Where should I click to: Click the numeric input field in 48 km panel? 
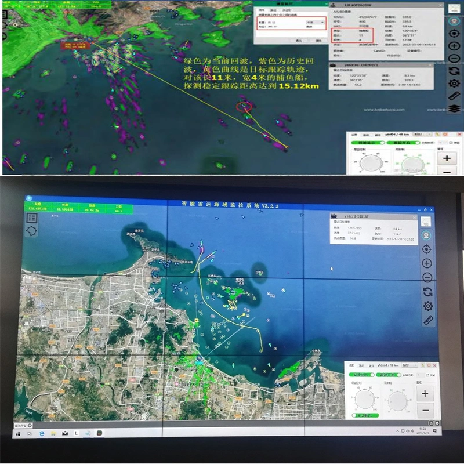coord(443,143)
